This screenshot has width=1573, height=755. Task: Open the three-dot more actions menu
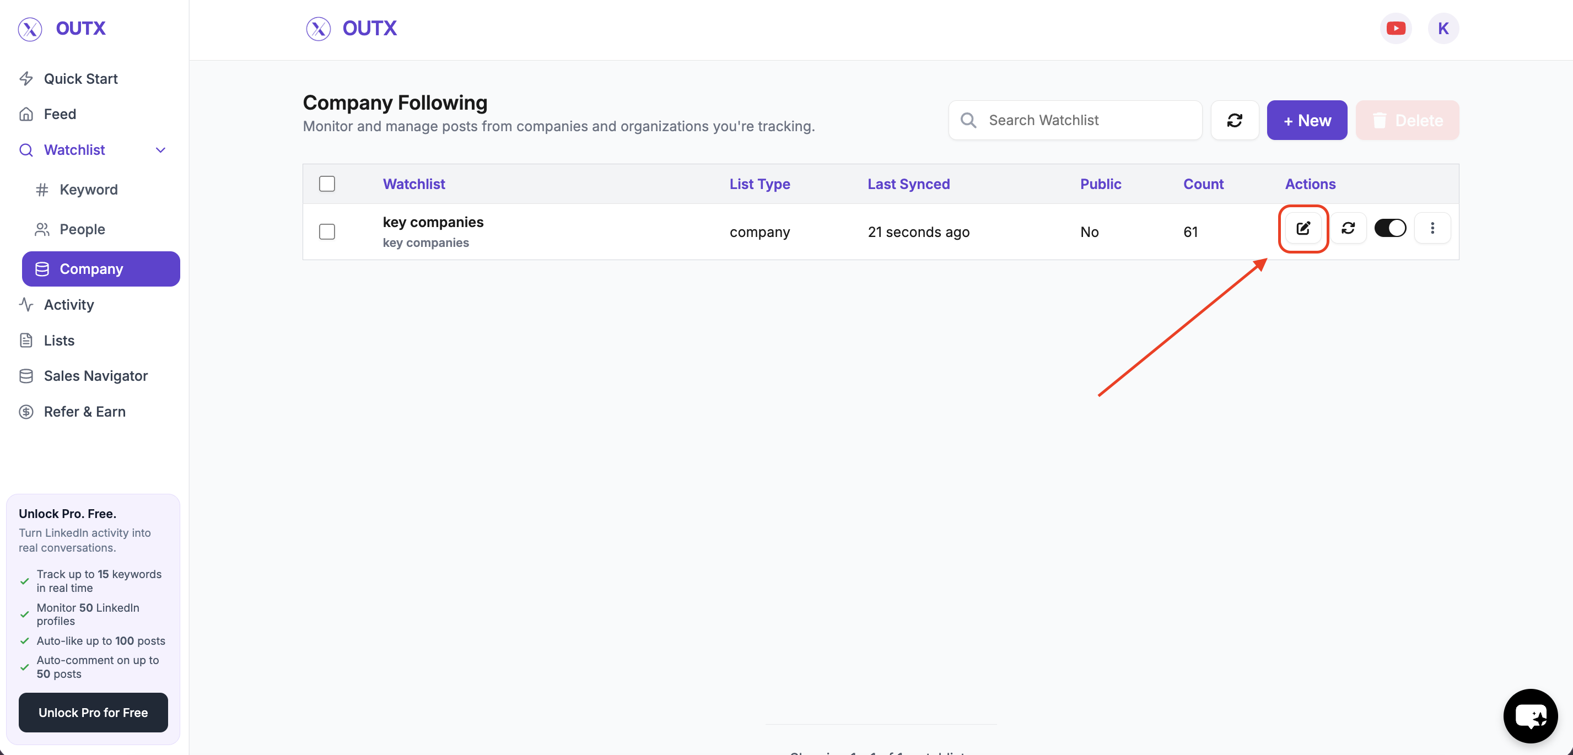1432,228
